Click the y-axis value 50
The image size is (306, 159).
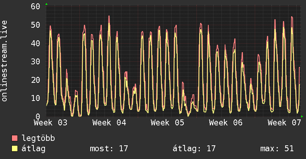36,25
